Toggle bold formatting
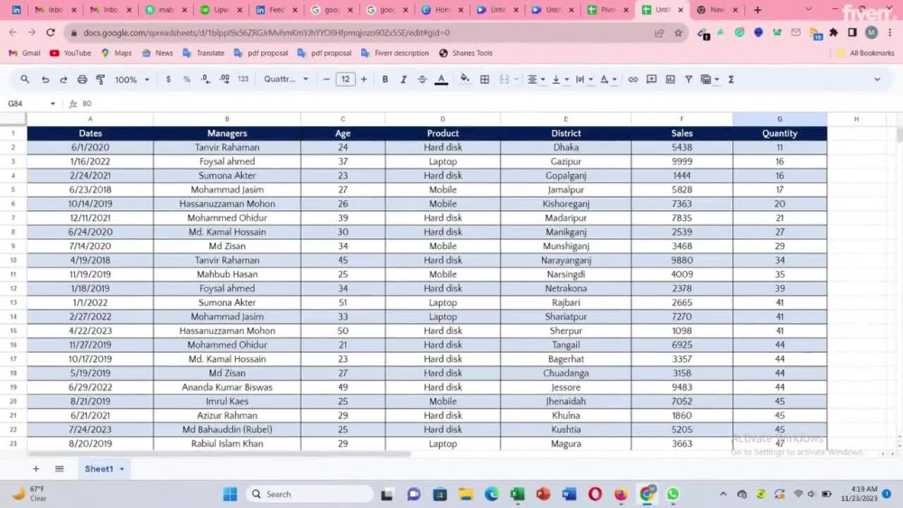 [x=386, y=79]
